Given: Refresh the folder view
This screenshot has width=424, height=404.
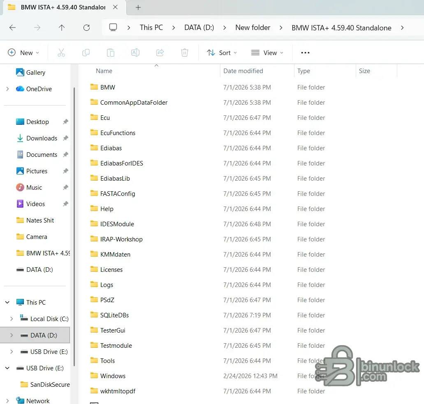Looking at the screenshot, I should (x=86, y=28).
